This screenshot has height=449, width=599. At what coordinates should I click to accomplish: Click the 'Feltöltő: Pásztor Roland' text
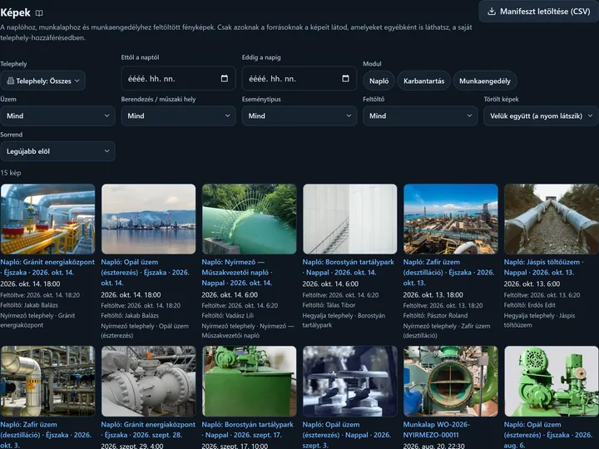coord(435,315)
